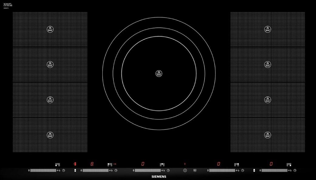Tap the zone indicator icon above the center slider
Screen dimensions: 316x180
coord(162,165)
